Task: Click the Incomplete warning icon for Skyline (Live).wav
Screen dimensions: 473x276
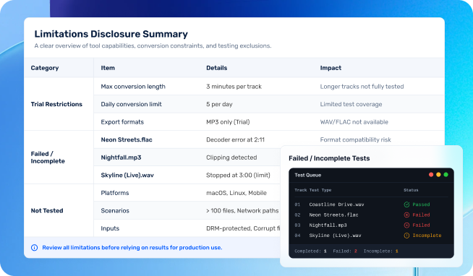Action: coord(406,236)
